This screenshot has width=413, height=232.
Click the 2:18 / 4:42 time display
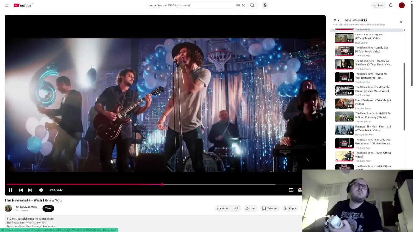point(56,190)
